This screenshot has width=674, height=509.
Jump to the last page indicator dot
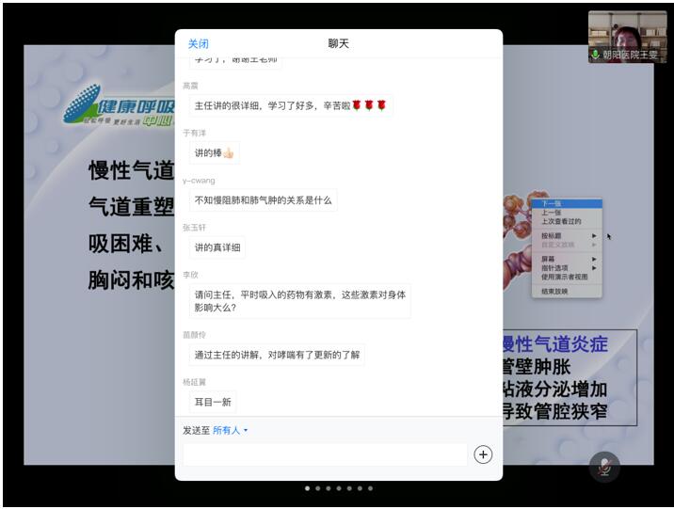pos(371,488)
